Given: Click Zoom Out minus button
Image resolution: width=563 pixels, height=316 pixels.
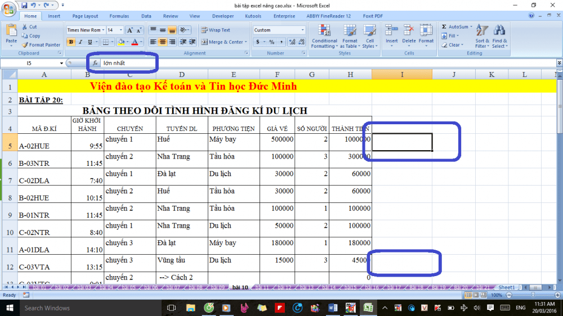Looking at the screenshot, I should (x=509, y=295).
